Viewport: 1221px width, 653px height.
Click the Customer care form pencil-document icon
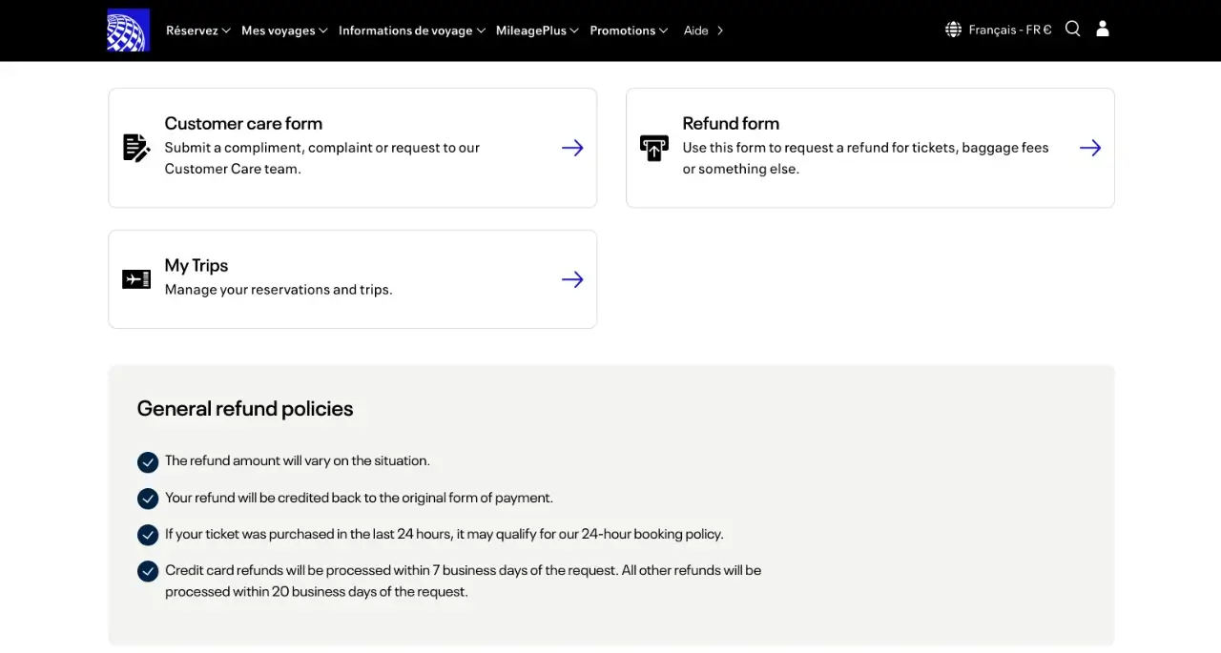pyautogui.click(x=136, y=148)
